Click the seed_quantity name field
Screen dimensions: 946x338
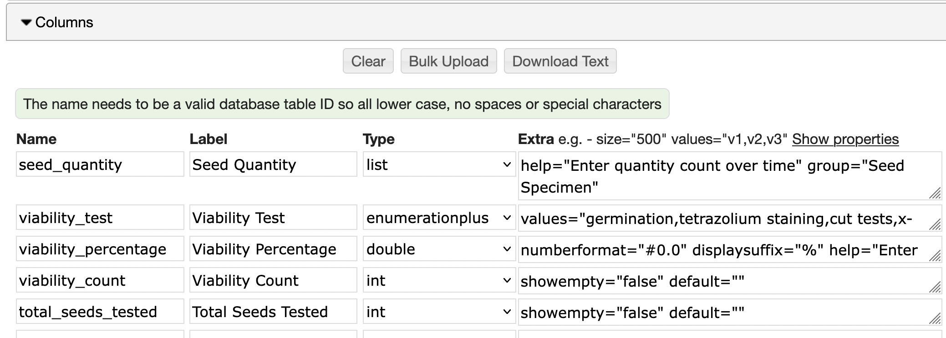point(100,164)
